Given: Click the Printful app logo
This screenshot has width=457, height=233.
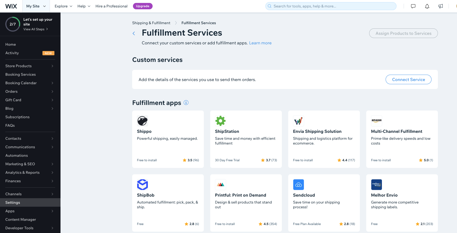Looking at the screenshot, I should [221, 185].
